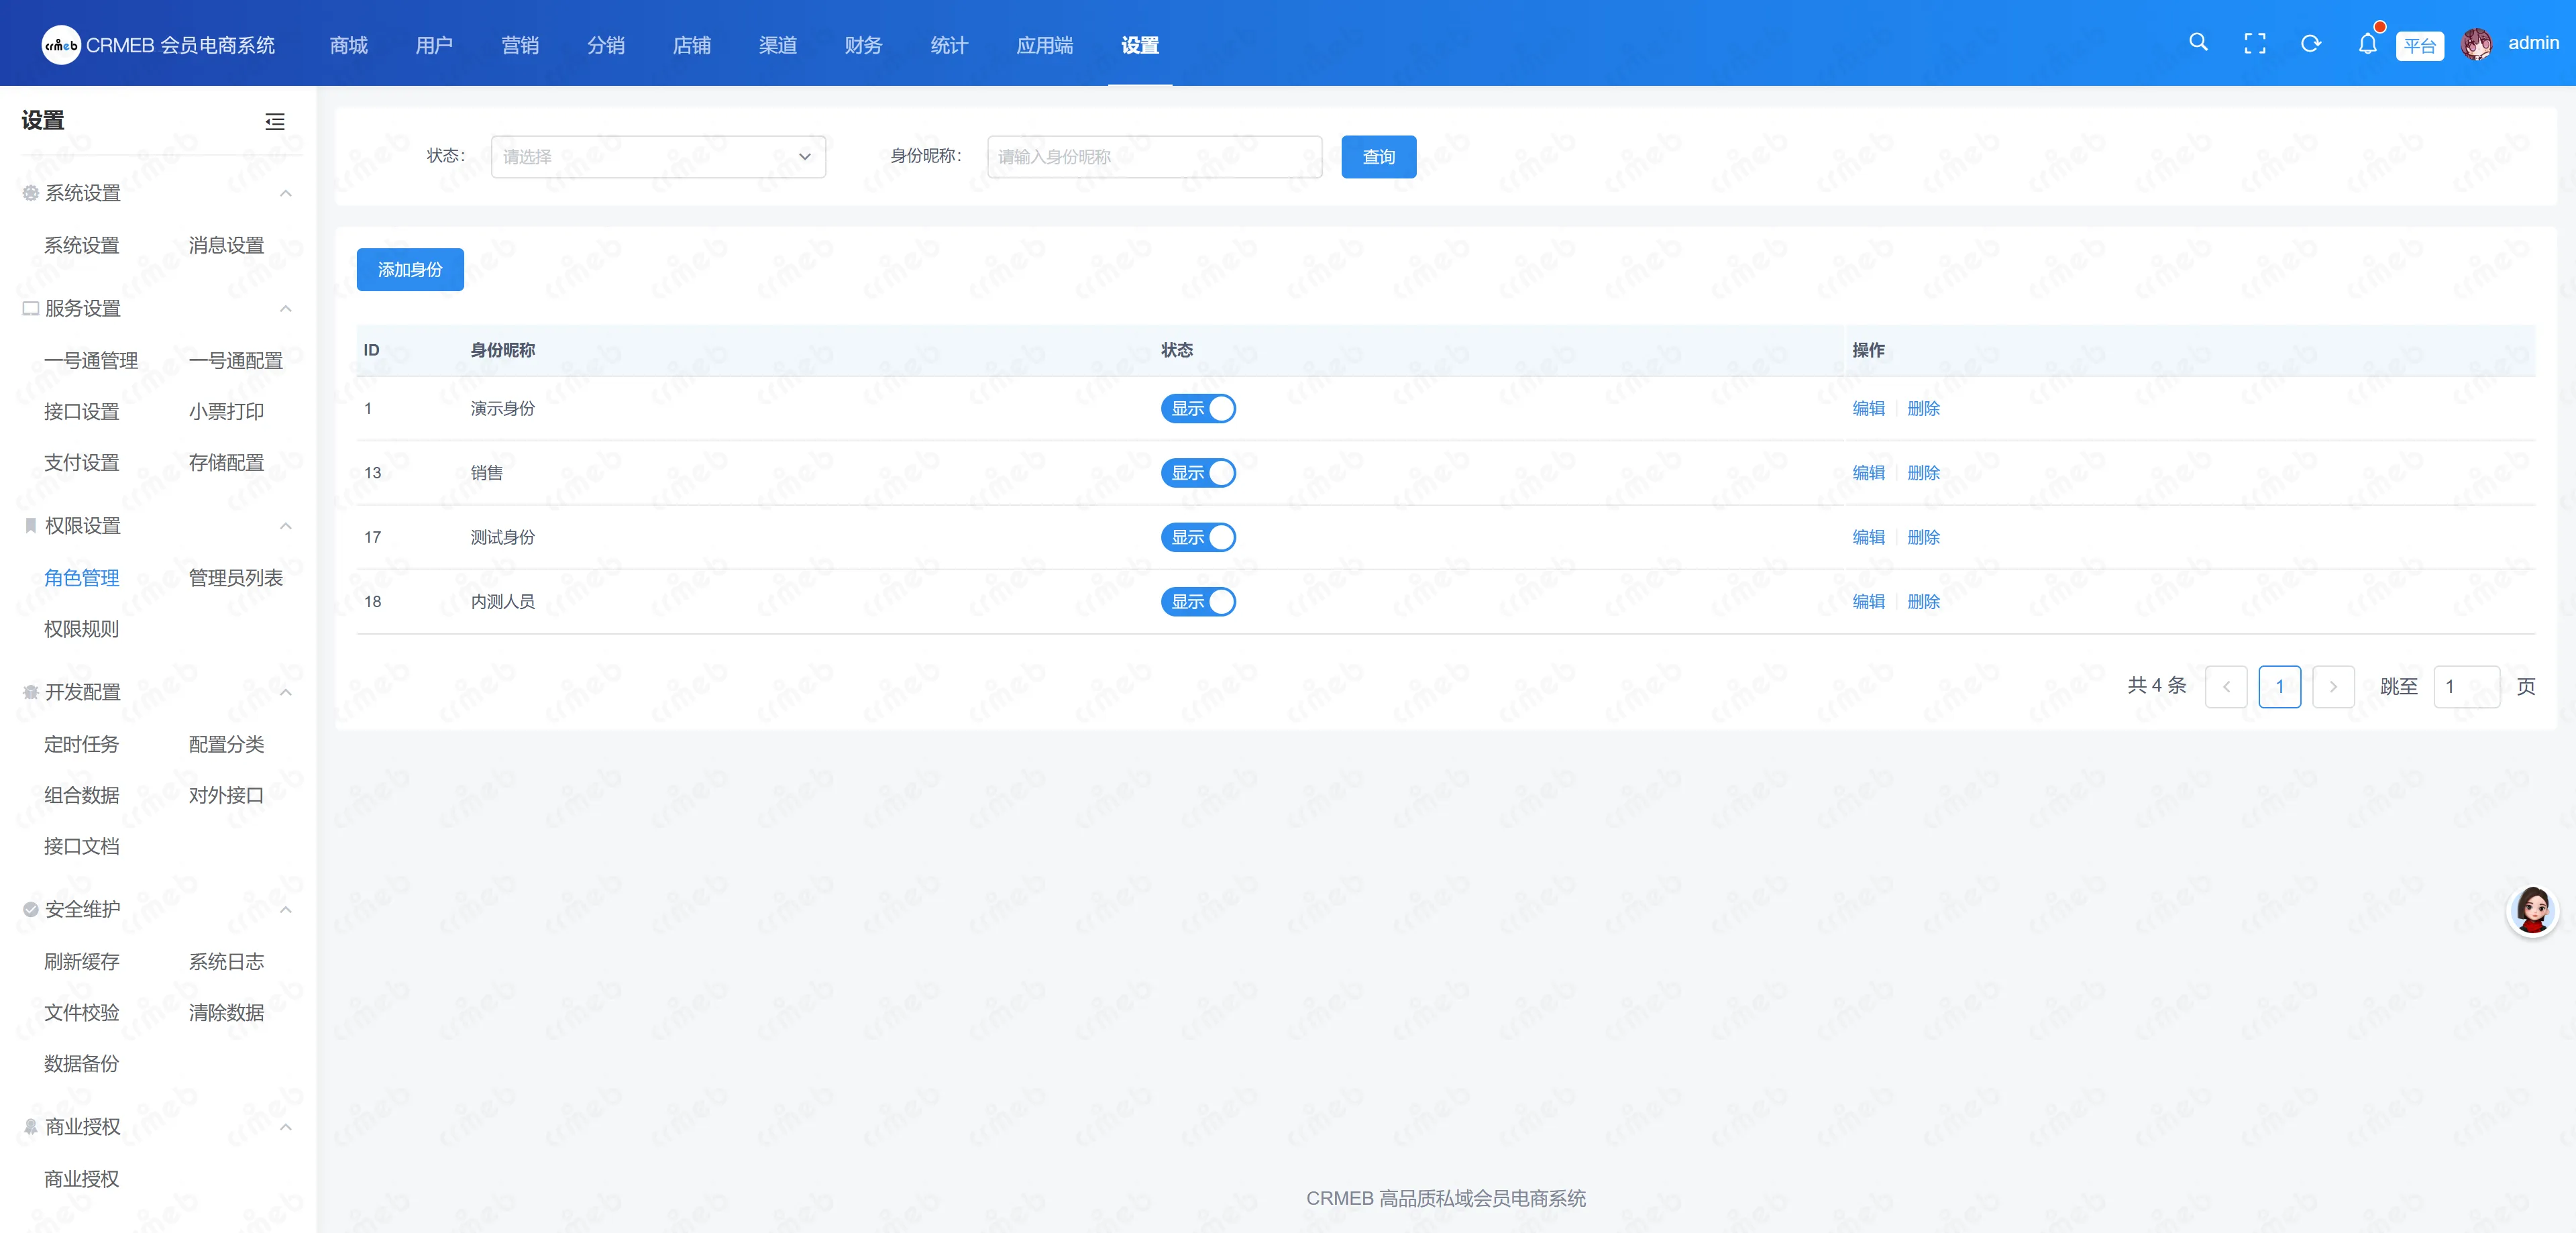
Task: Click the 平台 badge button
Action: [x=2420, y=45]
